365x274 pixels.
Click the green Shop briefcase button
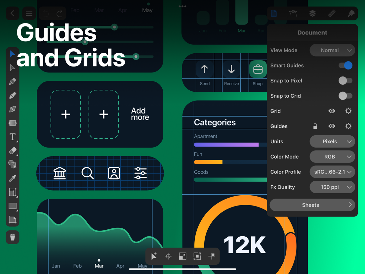(258, 69)
